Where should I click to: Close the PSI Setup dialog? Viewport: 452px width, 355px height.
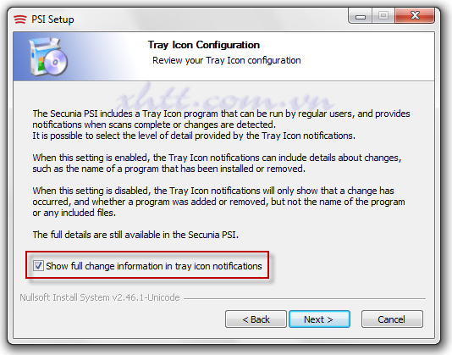pyautogui.click(x=415, y=16)
